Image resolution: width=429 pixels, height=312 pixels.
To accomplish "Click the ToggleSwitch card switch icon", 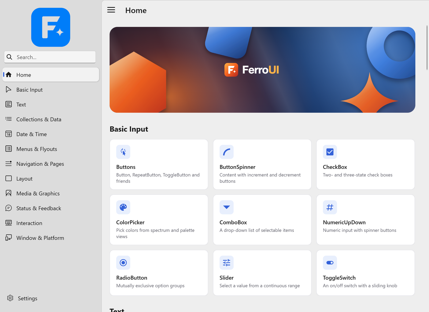I will (x=330, y=263).
